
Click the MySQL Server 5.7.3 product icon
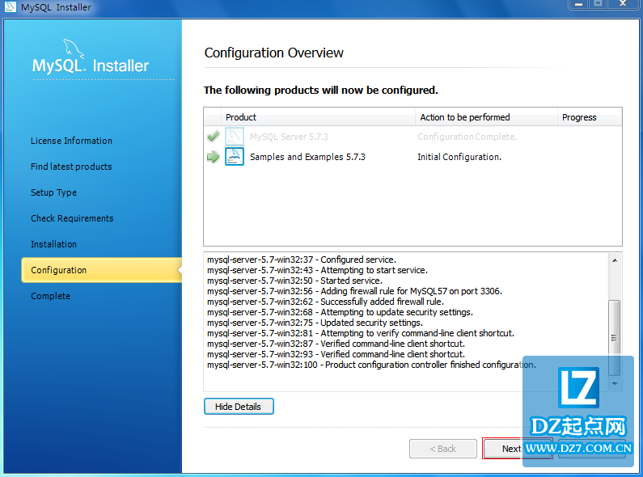235,137
